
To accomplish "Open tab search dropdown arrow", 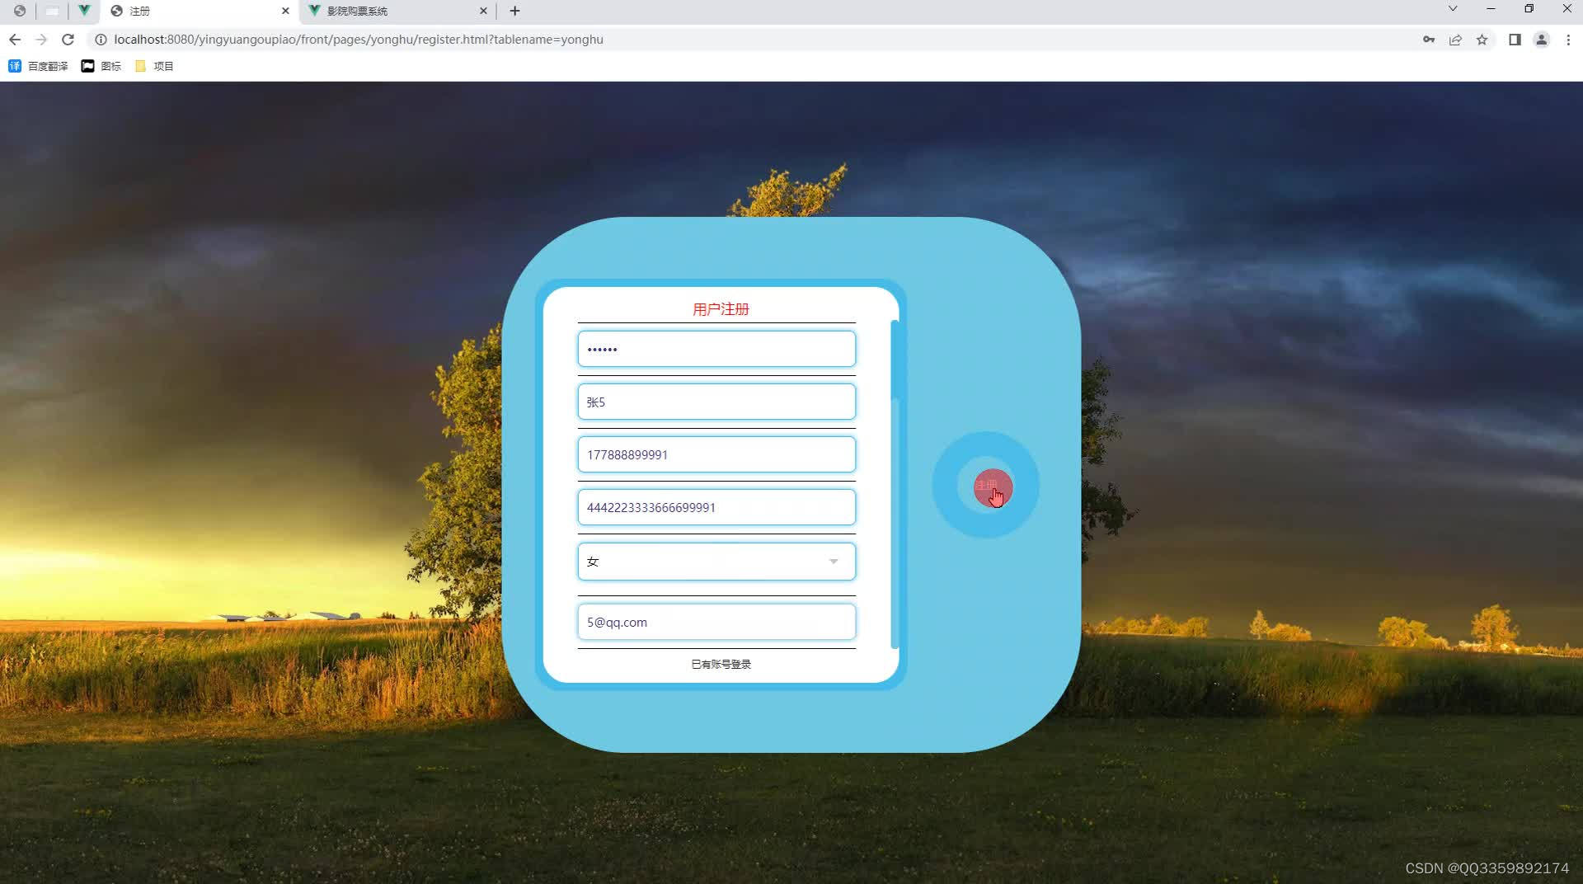I will 1453,9.
